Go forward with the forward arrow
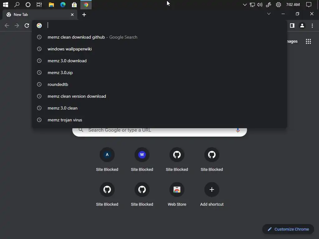Image resolution: width=319 pixels, height=239 pixels. coord(17,26)
